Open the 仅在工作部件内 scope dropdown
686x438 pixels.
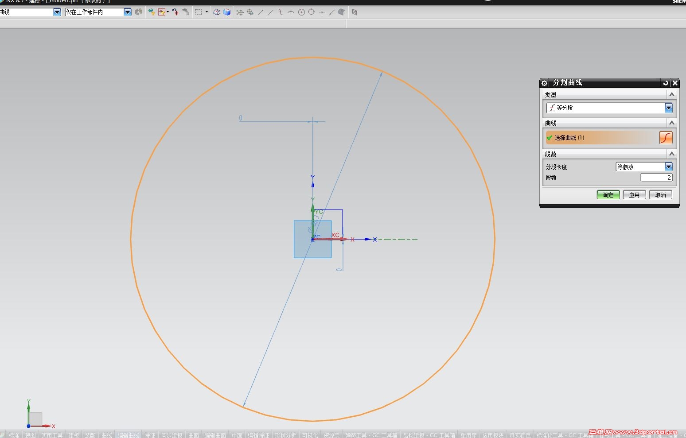click(128, 12)
